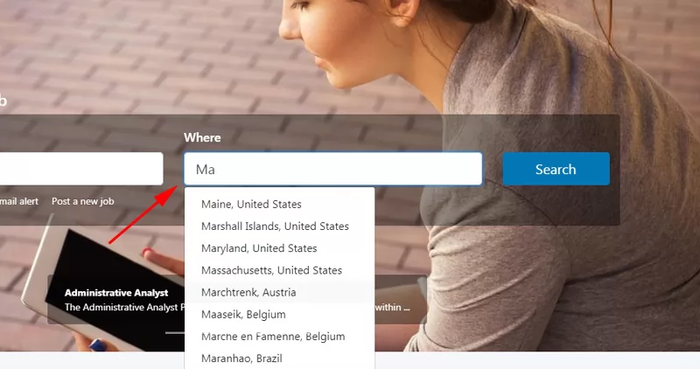Open the email alert link
700x369 pixels.
pyautogui.click(x=19, y=201)
